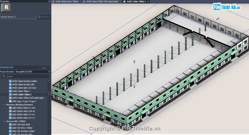The image size is (249, 135).
Task: Open elevation MẶT ĐỨNG TRỤC X1-X19
Action: pos(24,108)
